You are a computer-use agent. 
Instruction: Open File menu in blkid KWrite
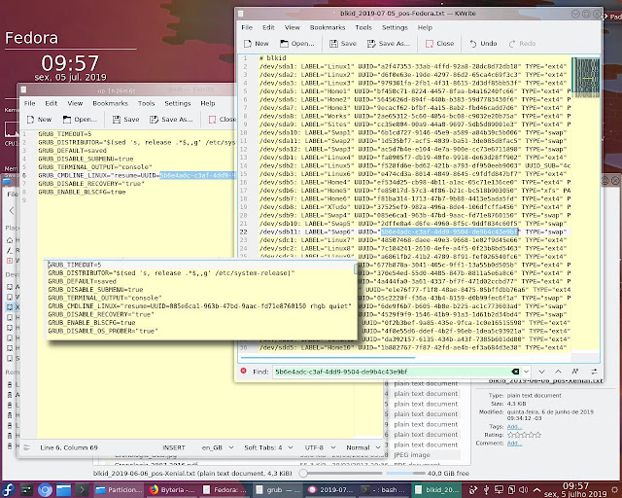[x=247, y=27]
